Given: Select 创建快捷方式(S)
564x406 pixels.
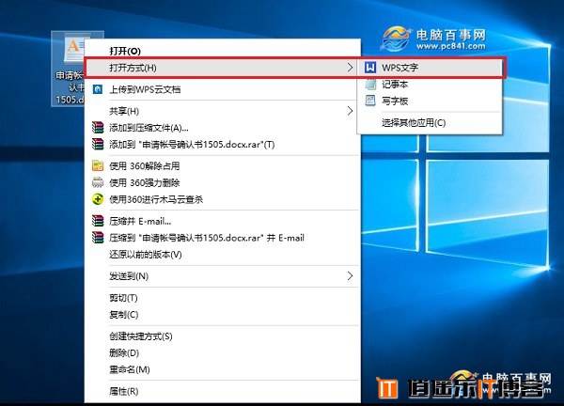Looking at the screenshot, I should point(222,336).
